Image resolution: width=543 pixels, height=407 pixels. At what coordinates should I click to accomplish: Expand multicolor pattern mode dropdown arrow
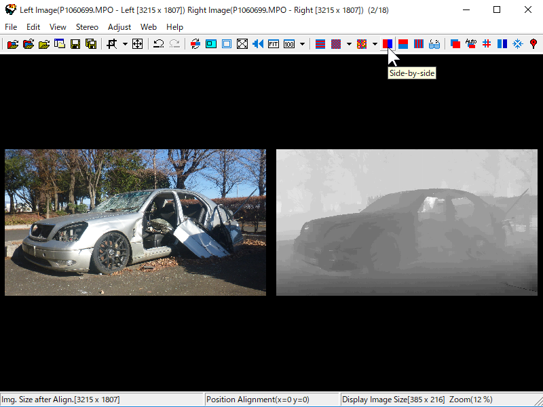tap(375, 44)
